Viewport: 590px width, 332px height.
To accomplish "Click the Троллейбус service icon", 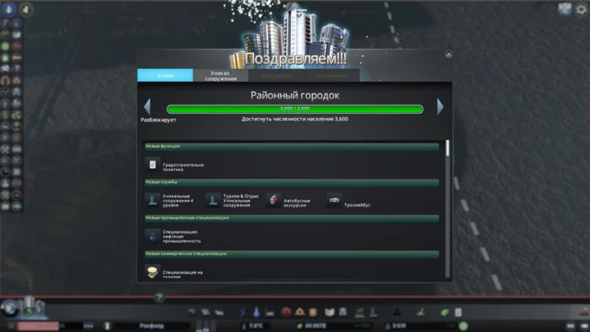I will [x=334, y=200].
